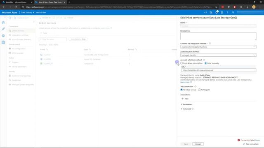Switch to the first Microsoft Azure browser tab
264x148 pixels.
[x=17, y=2]
